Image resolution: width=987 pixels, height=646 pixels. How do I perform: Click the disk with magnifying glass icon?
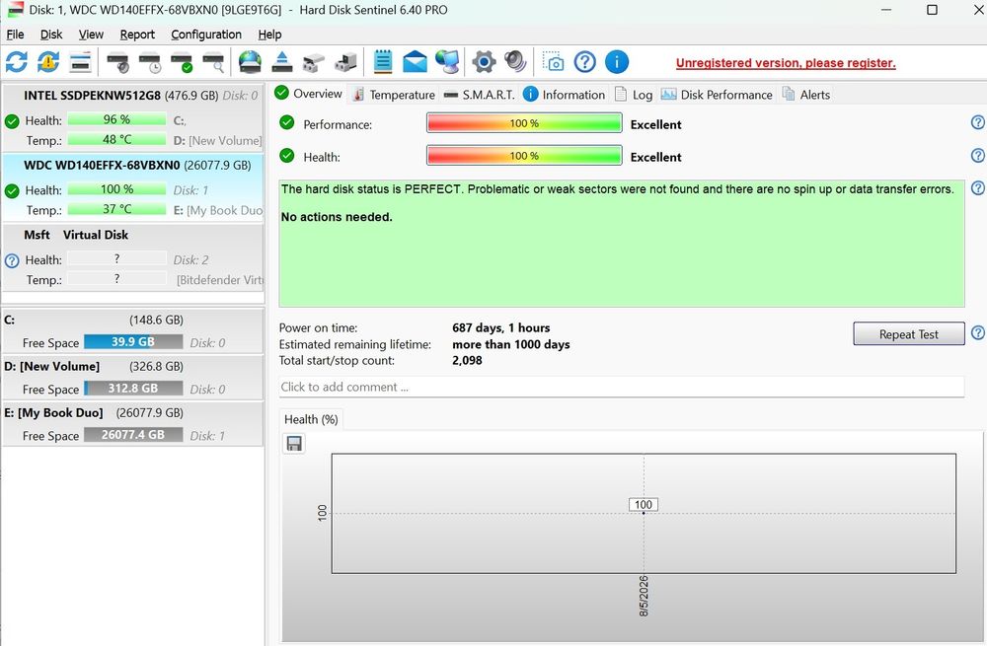click(214, 62)
